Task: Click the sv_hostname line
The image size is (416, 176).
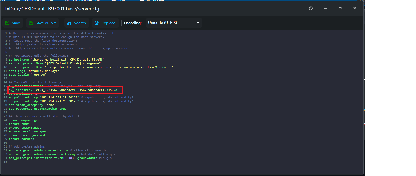Action: [57, 60]
